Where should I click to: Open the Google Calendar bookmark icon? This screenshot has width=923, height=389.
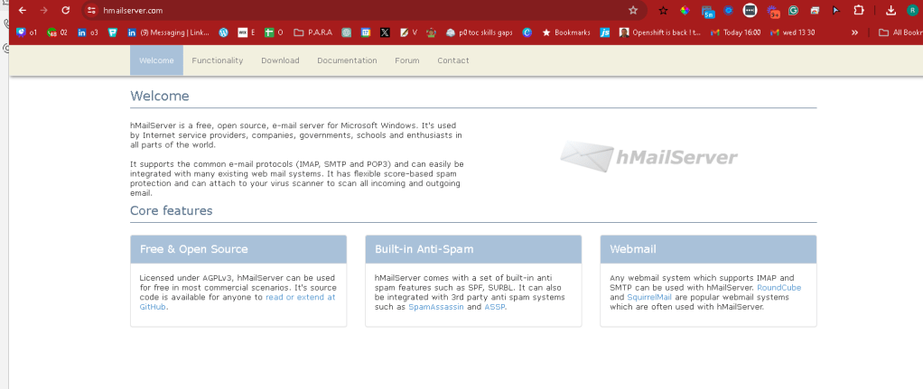pyautogui.click(x=366, y=32)
